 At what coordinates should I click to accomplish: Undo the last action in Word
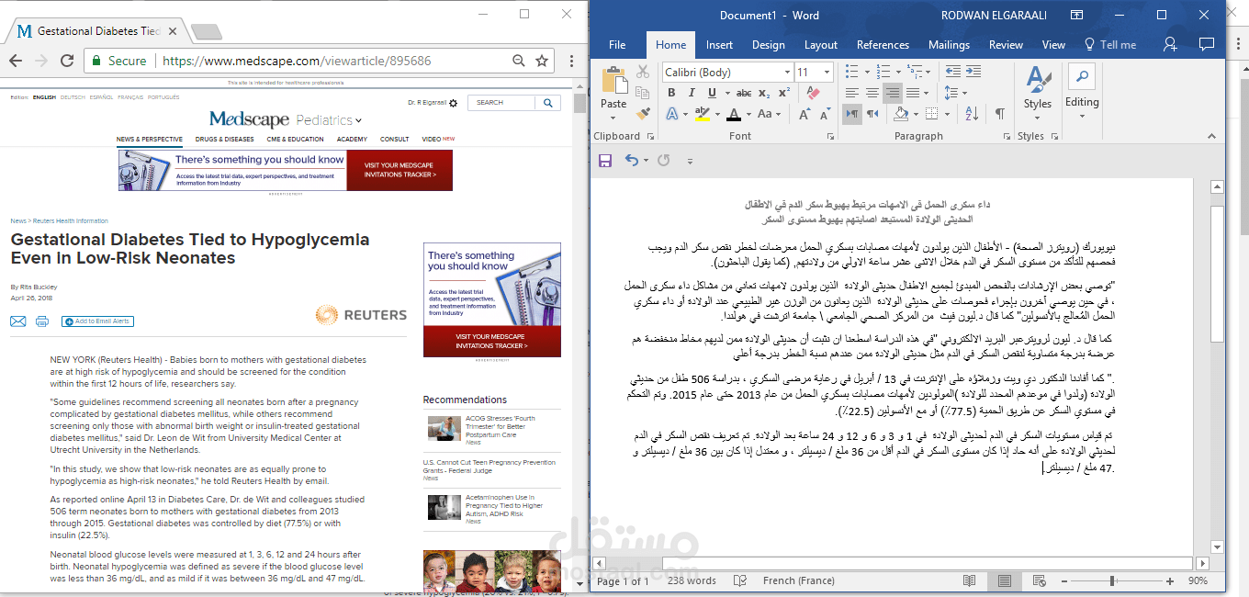point(631,160)
